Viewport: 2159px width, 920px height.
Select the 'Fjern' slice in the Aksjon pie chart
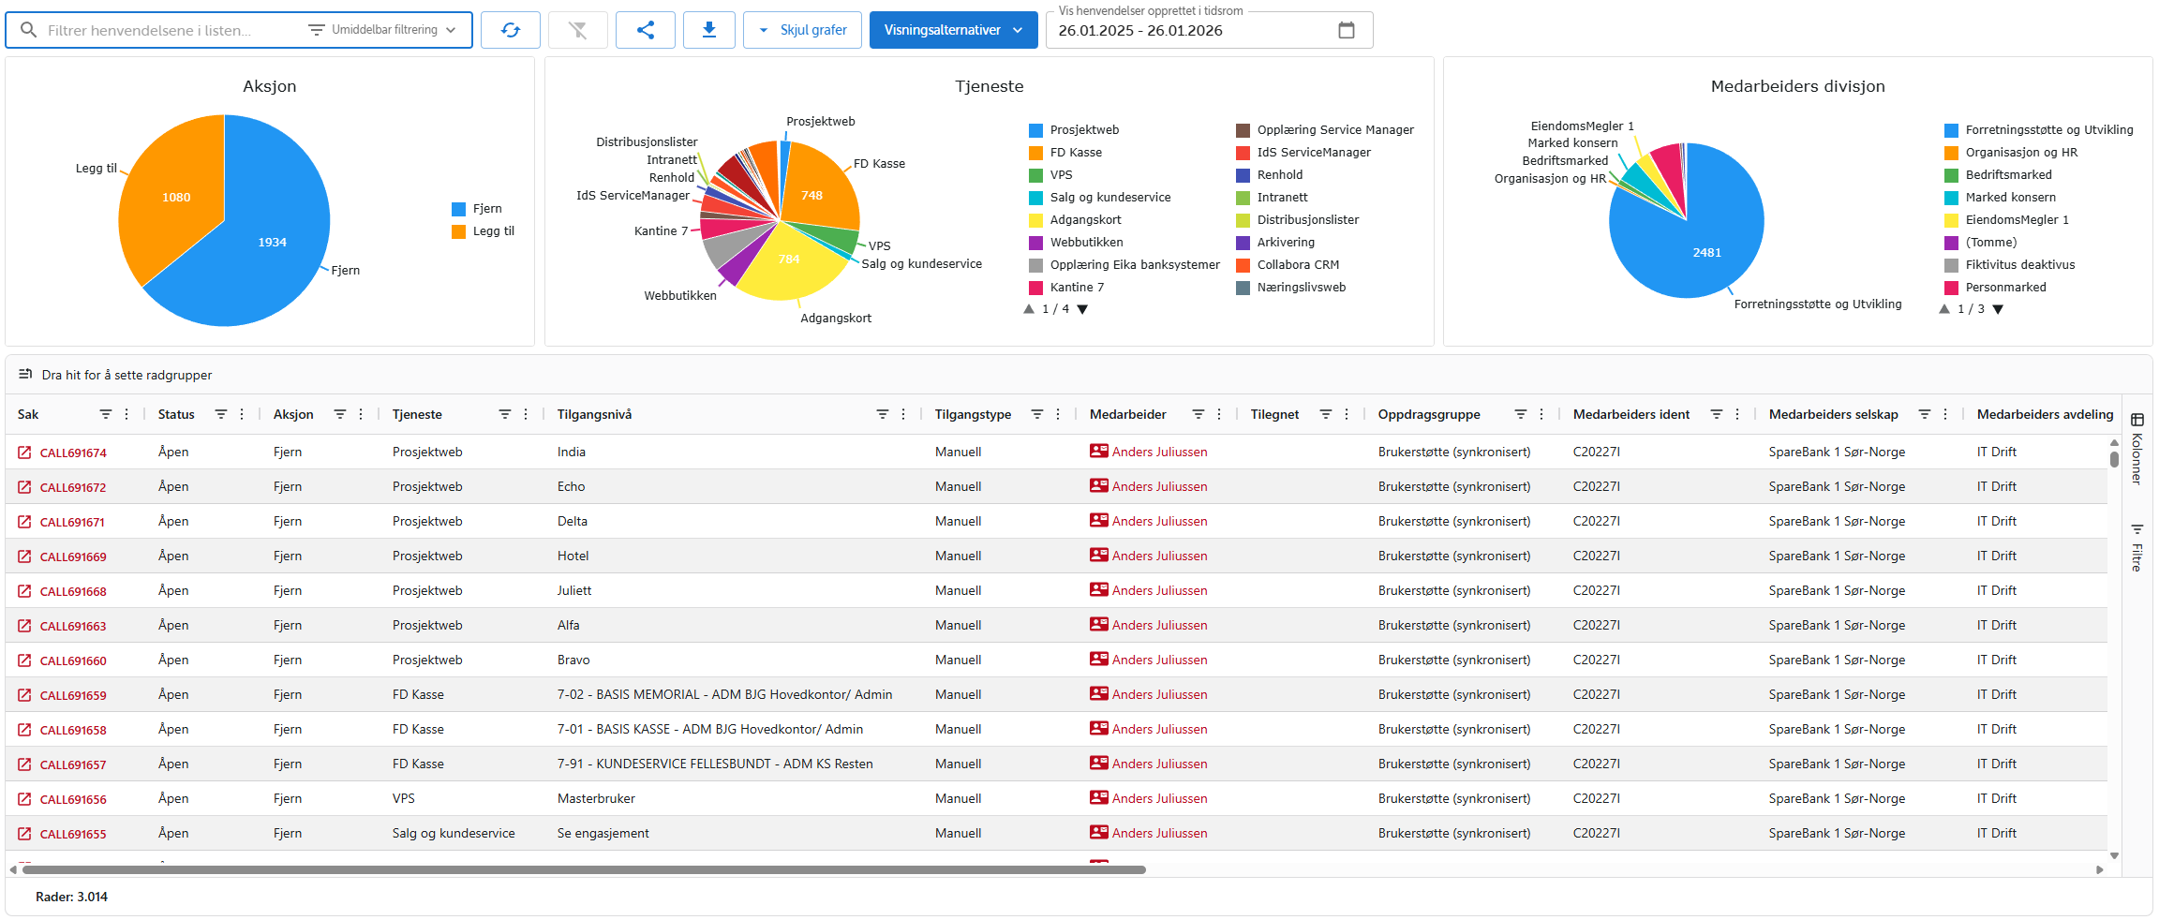(x=272, y=242)
